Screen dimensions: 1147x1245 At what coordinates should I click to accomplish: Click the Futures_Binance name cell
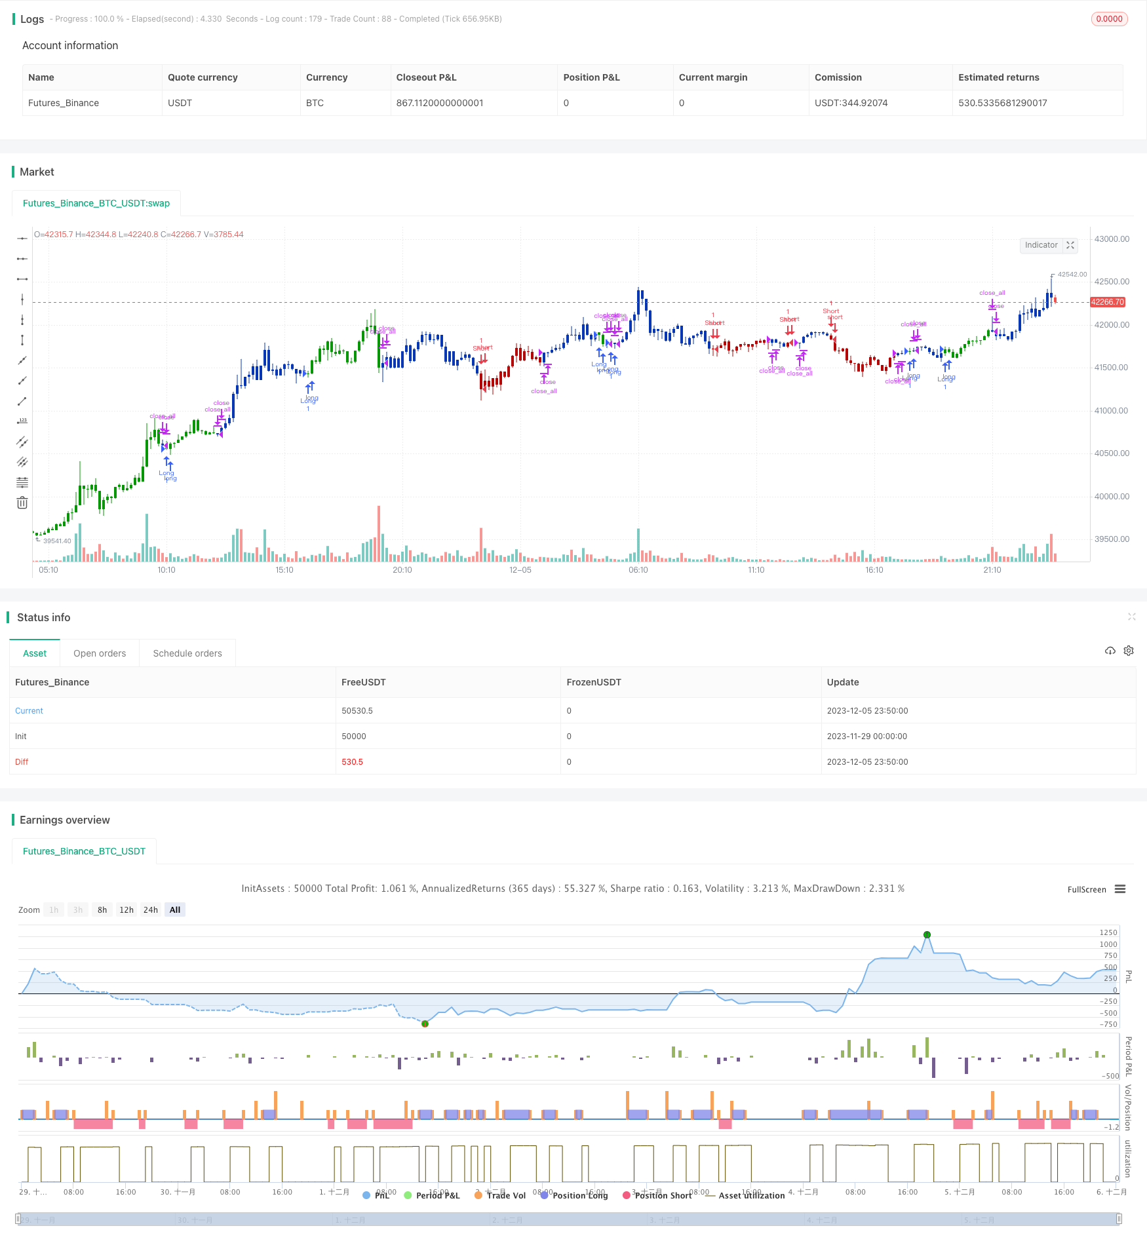(64, 103)
